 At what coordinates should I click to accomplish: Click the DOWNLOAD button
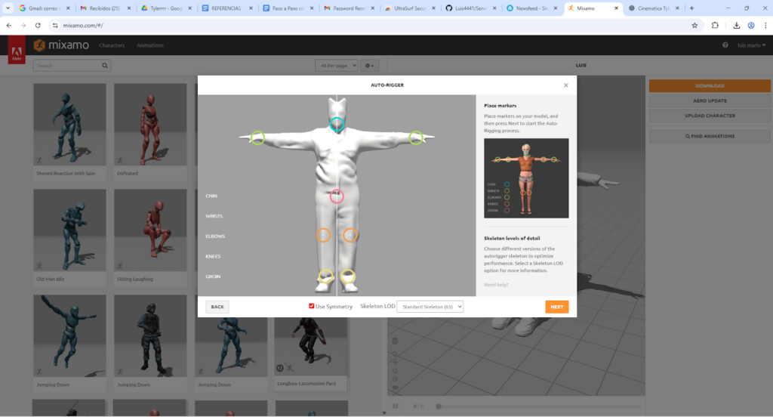click(x=710, y=86)
